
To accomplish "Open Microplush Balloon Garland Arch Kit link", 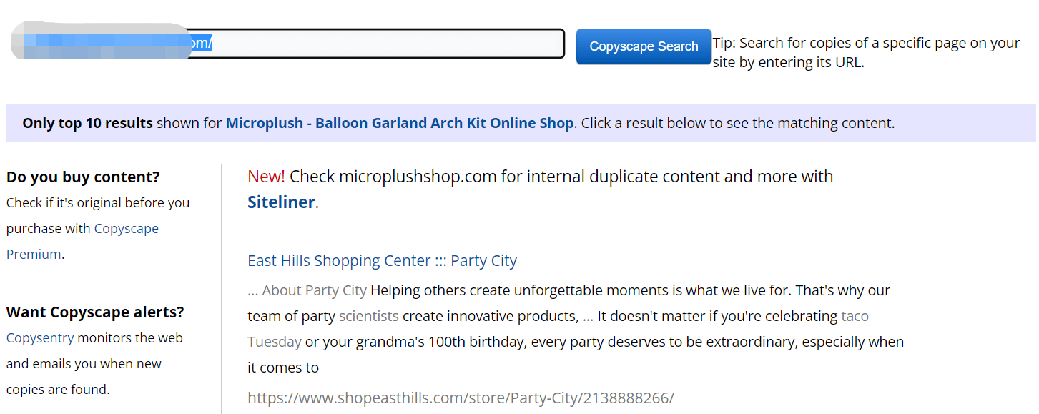I will click(x=400, y=123).
